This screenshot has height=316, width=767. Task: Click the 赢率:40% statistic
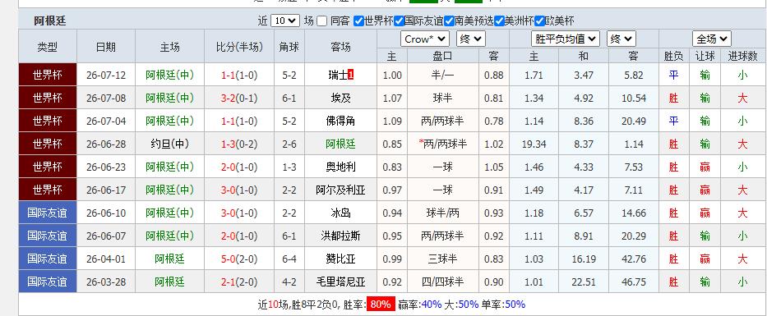[x=420, y=305]
